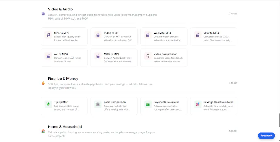Open the Tip Splitter calculator
280x142 pixels.
coord(64,106)
